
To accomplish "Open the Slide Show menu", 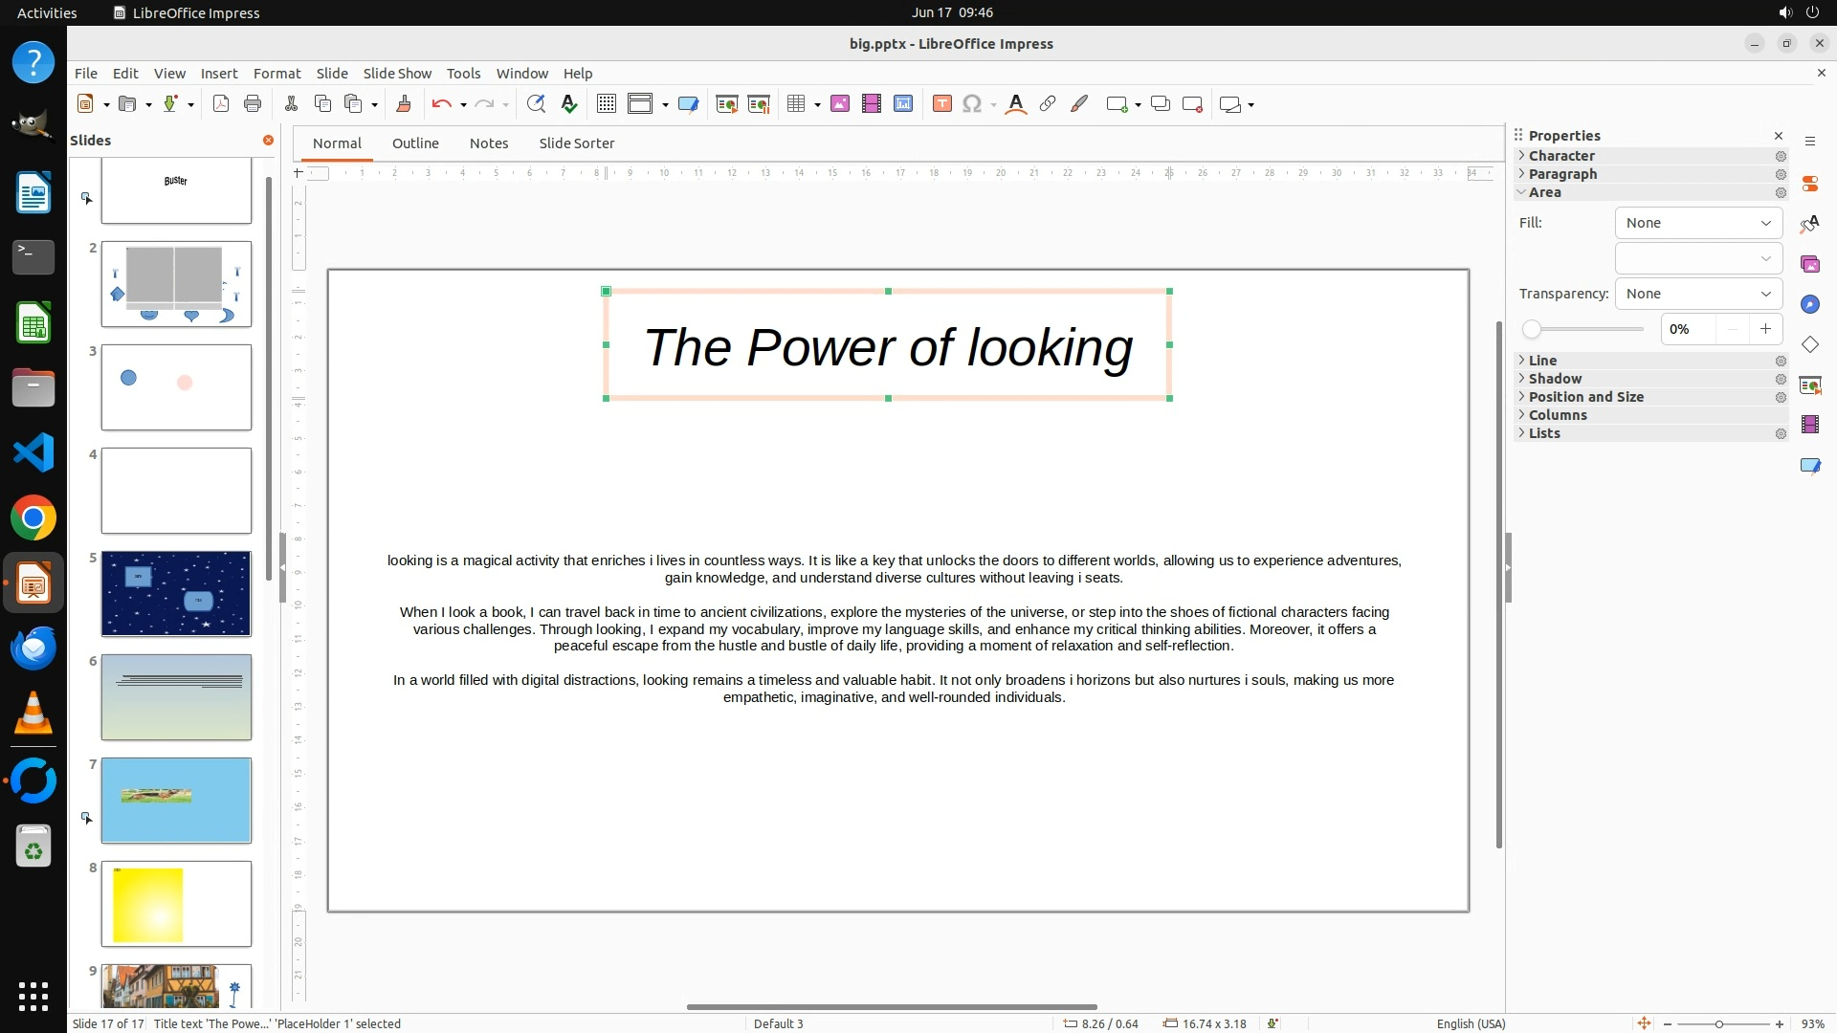I will coord(397,74).
